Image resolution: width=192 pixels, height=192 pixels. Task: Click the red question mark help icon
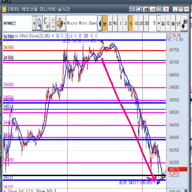pyautogui.click(x=166, y=9)
